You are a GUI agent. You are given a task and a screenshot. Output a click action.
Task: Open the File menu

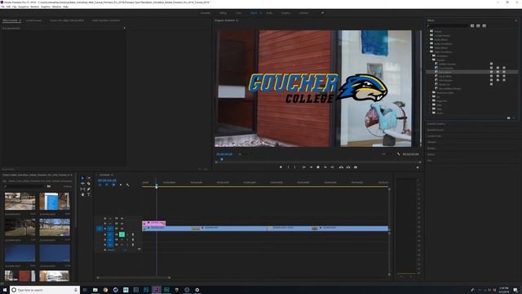(2, 7)
